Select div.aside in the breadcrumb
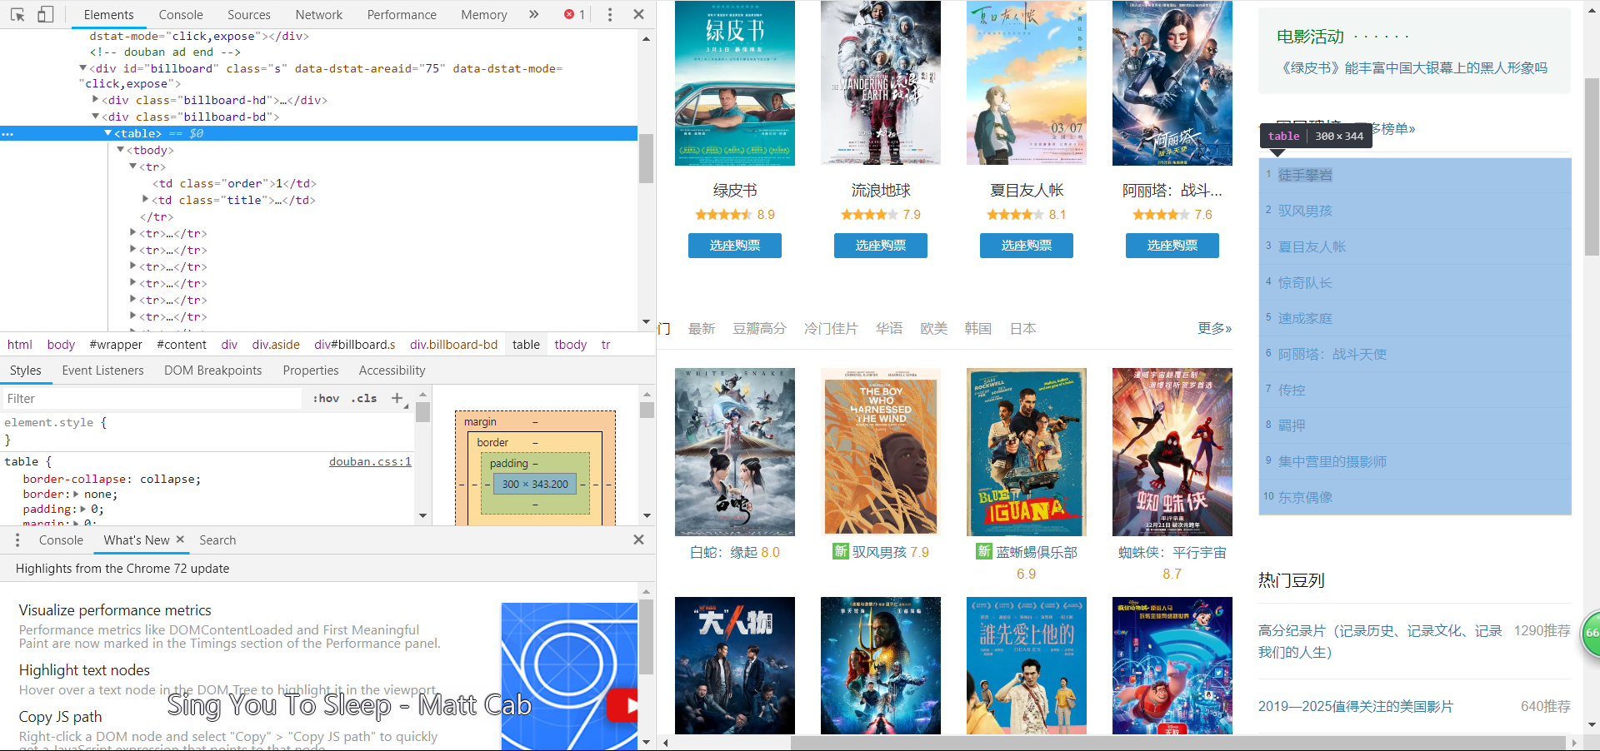Screen dimensions: 1600x751 (276, 345)
